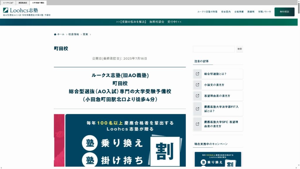
Task: Open ルークス志塾の特徴 menu item
Action: [207, 12]
